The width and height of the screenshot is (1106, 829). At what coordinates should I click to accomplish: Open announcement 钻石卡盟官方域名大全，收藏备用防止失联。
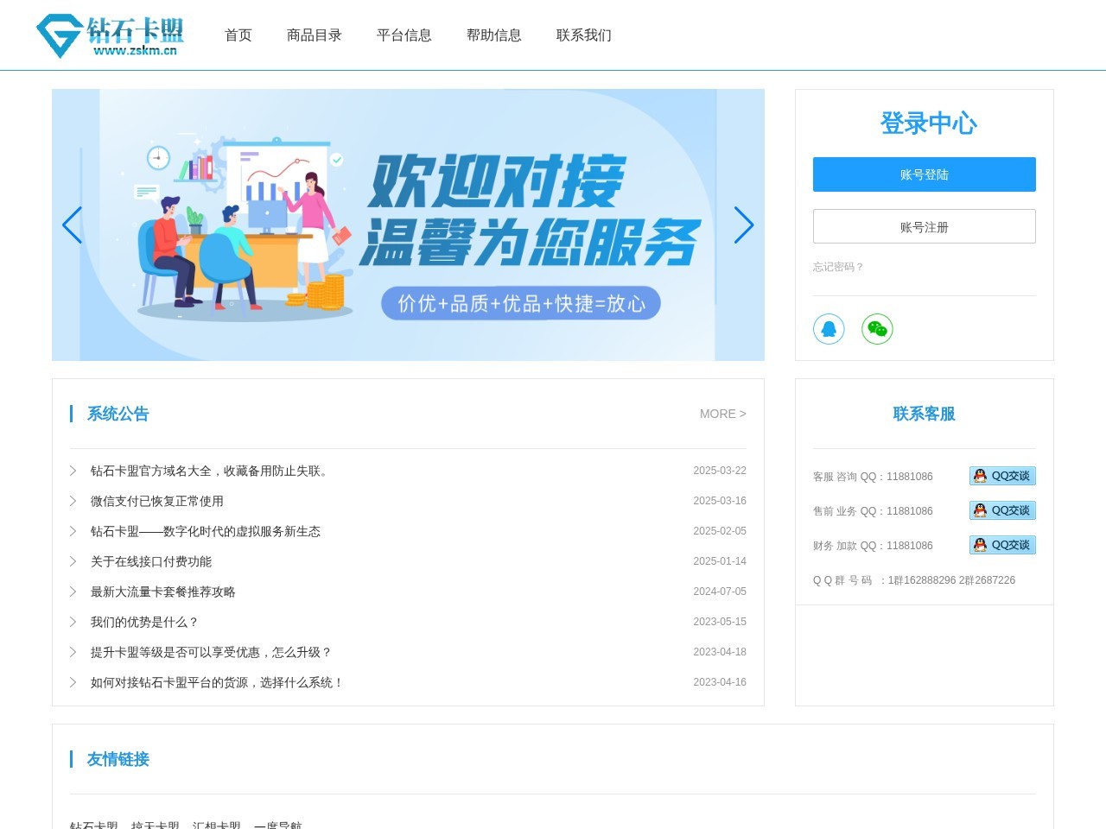[x=212, y=471]
